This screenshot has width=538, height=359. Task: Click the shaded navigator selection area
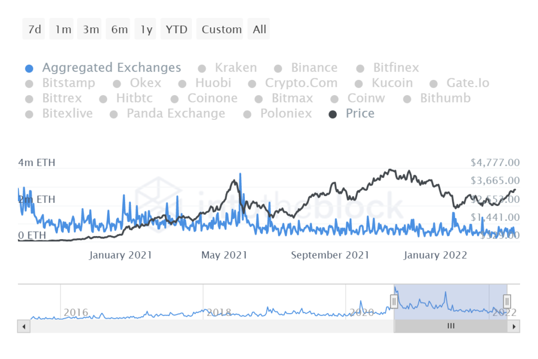pyautogui.click(x=450, y=302)
